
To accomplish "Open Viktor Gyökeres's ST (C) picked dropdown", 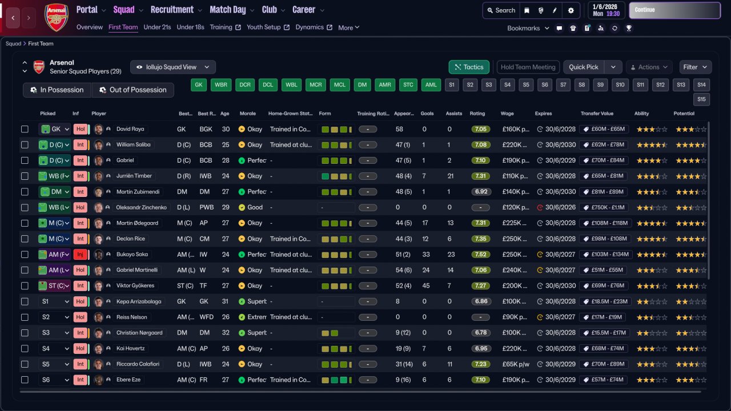I will coord(55,285).
